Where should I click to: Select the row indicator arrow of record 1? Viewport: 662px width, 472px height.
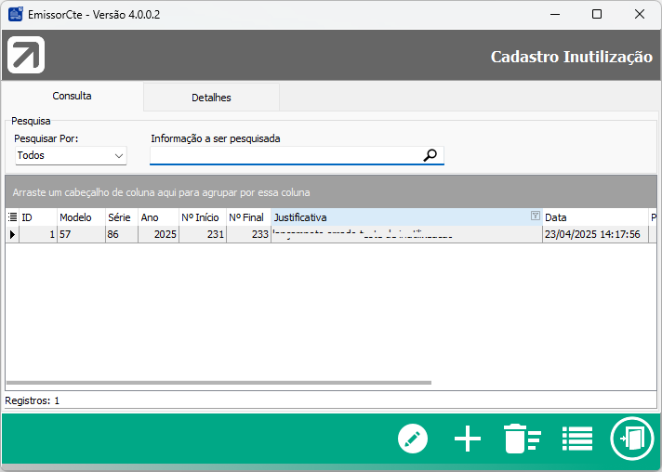point(12,235)
